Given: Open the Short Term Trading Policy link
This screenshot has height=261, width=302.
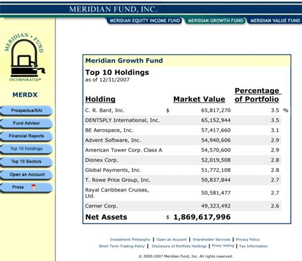Looking at the screenshot, I should point(122,246).
